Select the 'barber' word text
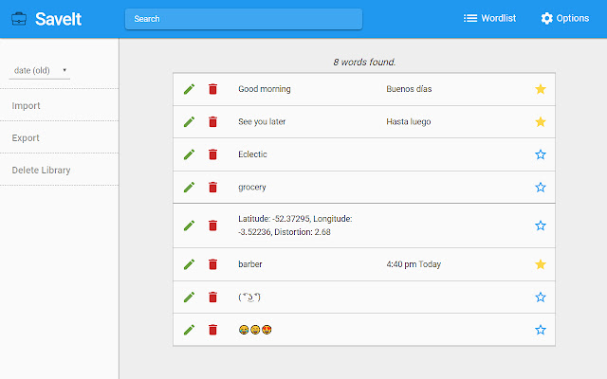Viewport: 607px width, 379px height. 250,264
